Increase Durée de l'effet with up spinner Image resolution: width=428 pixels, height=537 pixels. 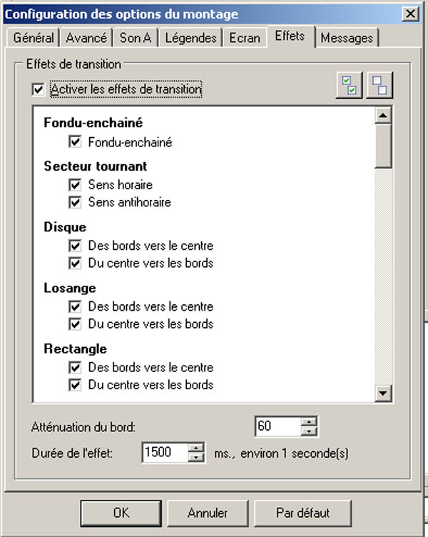[x=196, y=448]
